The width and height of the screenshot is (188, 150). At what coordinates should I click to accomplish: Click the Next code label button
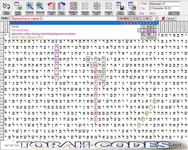[61, 13]
